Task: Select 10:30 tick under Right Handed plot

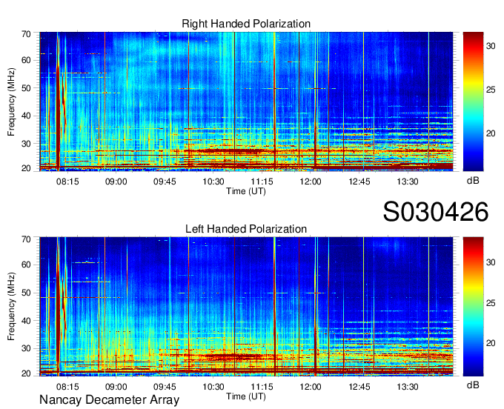Action: pos(213,182)
